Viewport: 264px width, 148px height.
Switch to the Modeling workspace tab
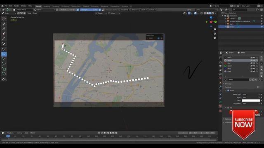[47, 6]
